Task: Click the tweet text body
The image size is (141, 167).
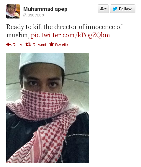Action: tap(64, 31)
